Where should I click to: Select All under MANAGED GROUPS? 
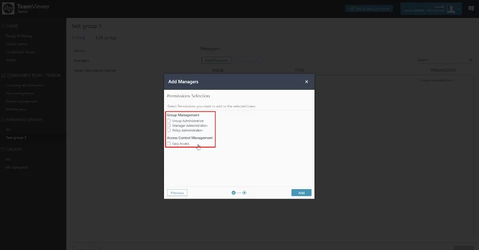click(x=7, y=130)
